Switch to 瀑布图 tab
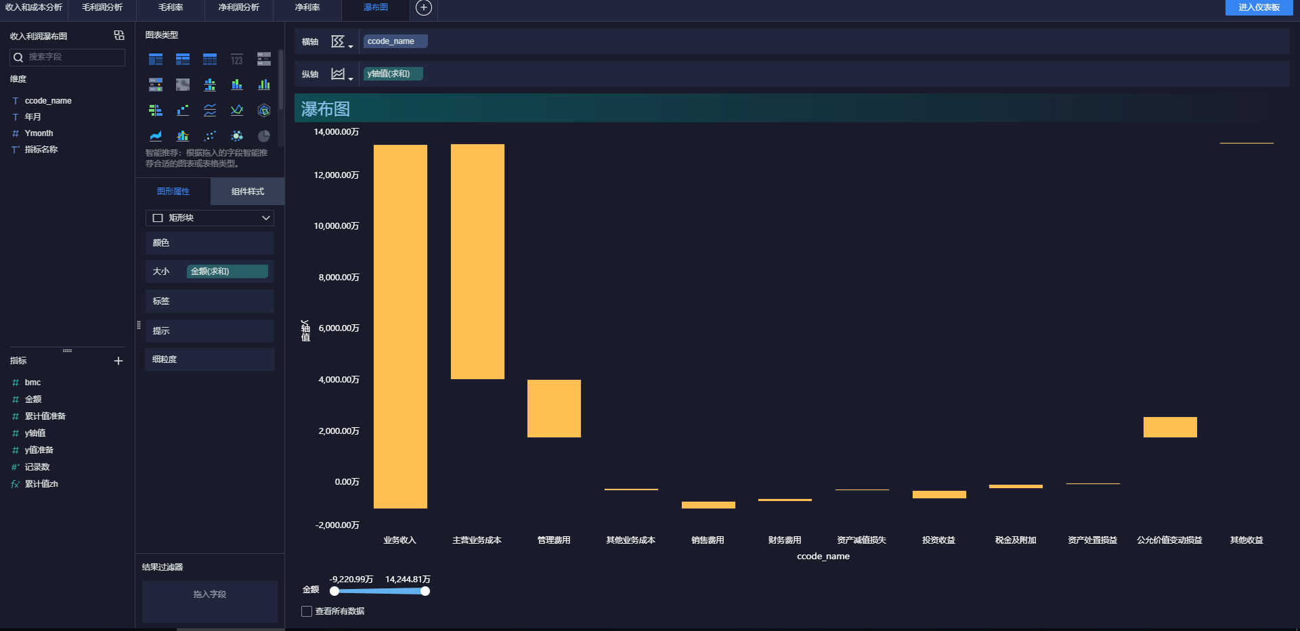The height and width of the screenshot is (631, 1300). pos(376,7)
